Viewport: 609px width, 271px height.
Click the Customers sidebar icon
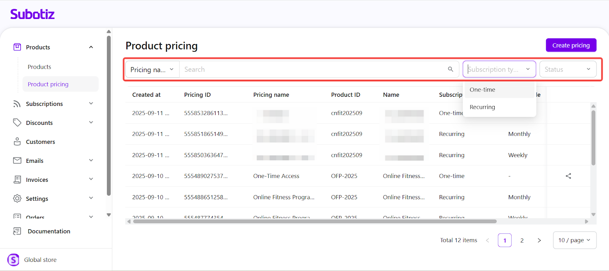[17, 142]
